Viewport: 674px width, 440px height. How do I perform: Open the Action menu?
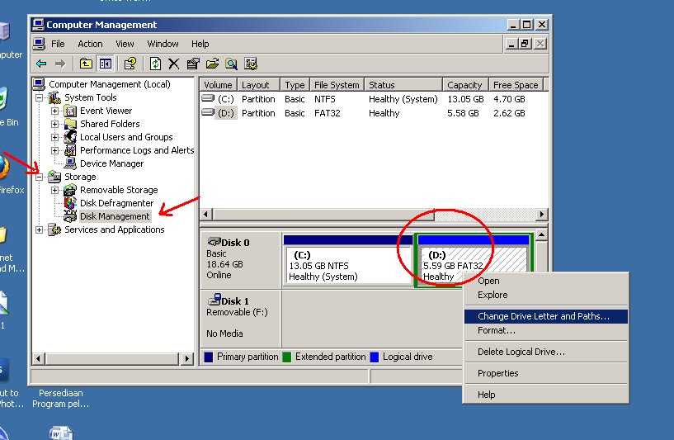(90, 44)
